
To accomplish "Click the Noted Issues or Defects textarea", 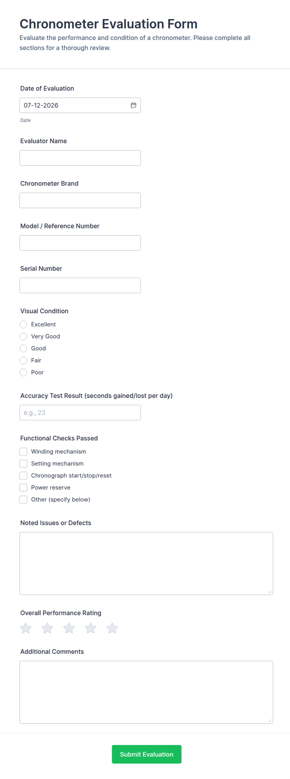I will click(146, 563).
